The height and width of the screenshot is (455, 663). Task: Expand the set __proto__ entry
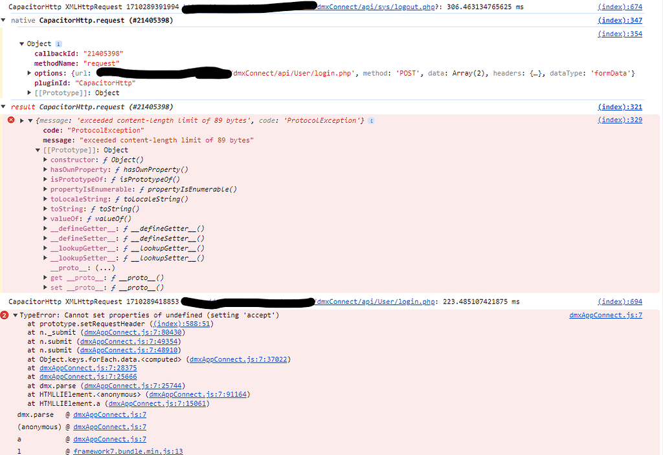[x=45, y=288]
